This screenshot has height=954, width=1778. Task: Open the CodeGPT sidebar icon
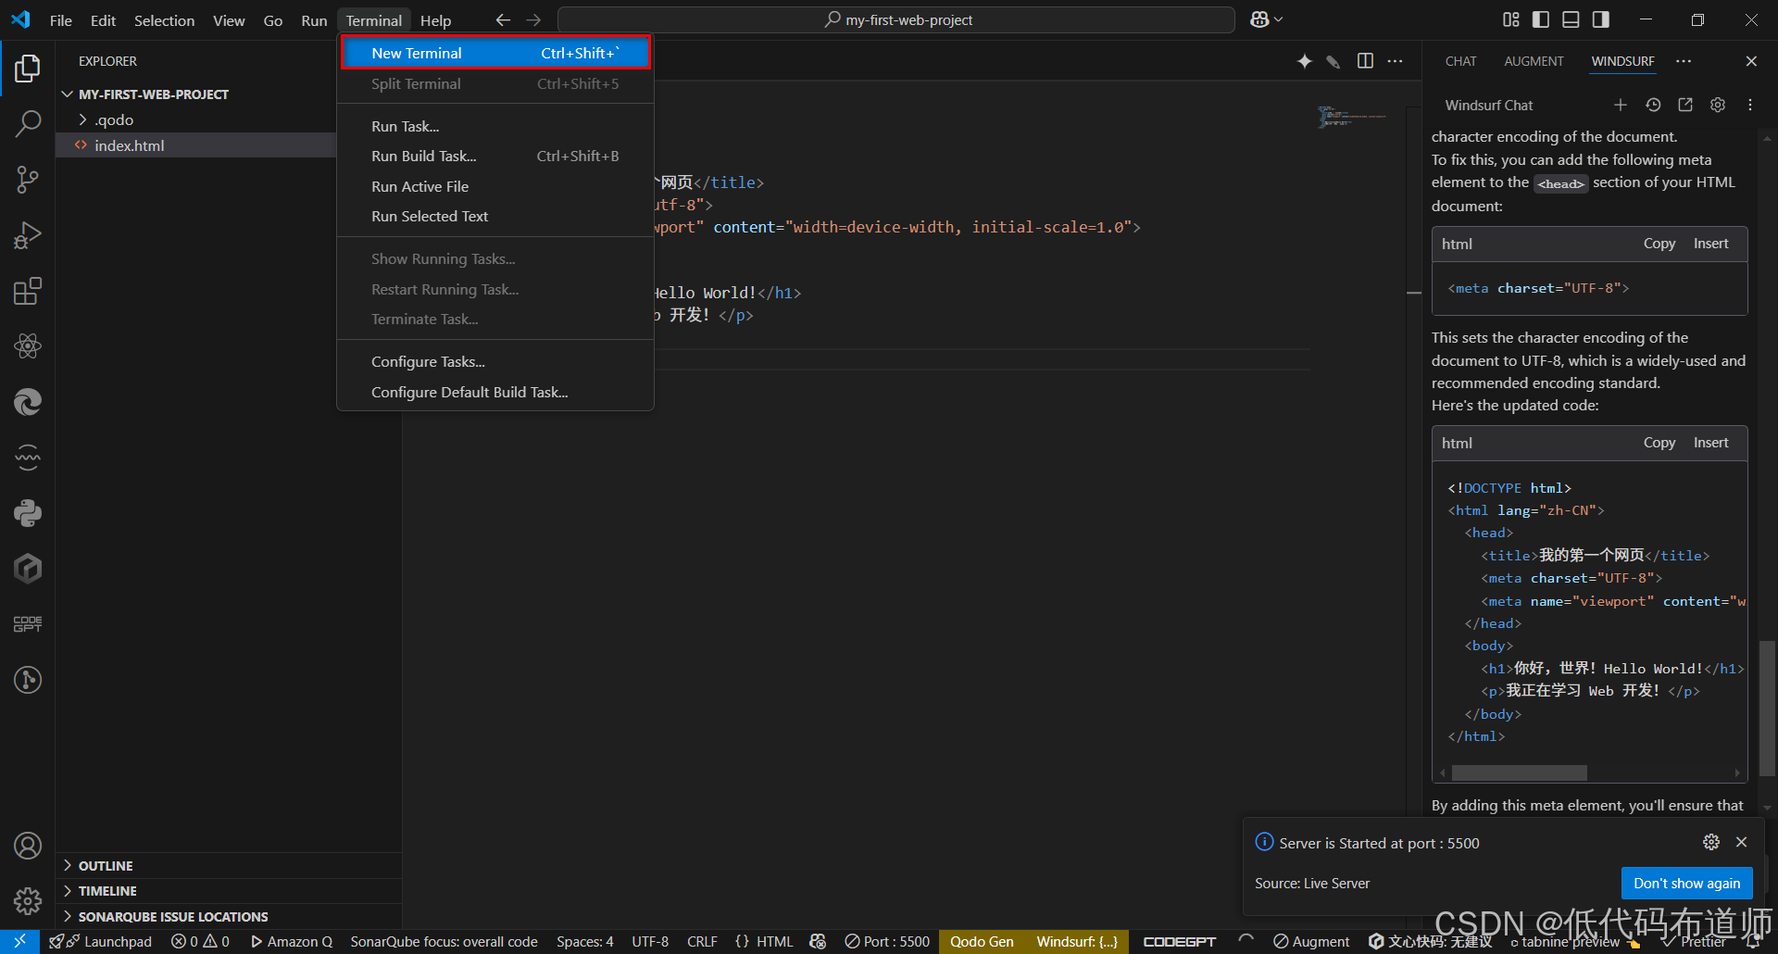point(28,624)
